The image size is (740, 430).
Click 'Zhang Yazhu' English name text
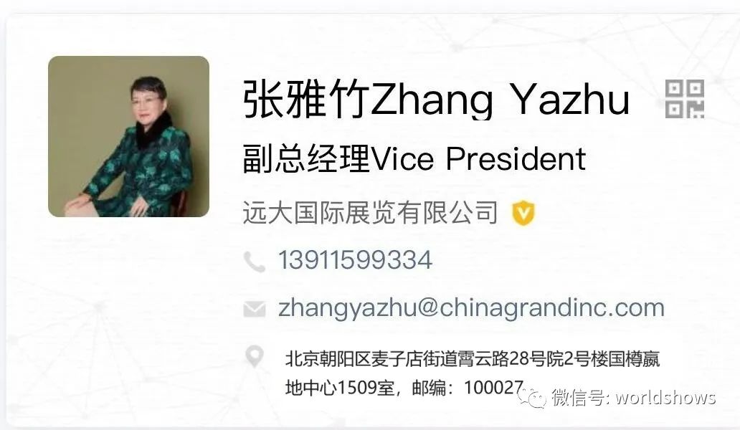point(501,100)
